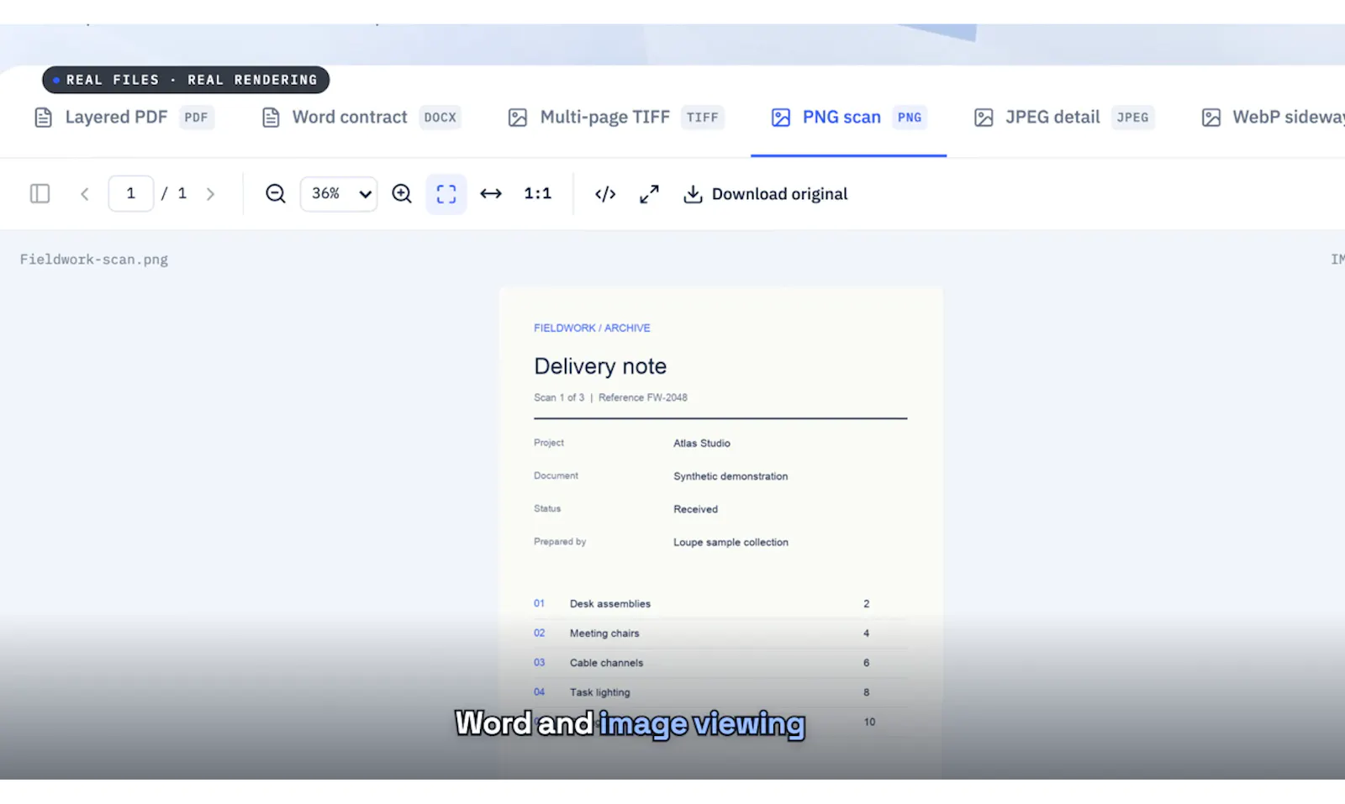Open the embed code icon
Image resolution: width=1345 pixels, height=804 pixels.
605,194
